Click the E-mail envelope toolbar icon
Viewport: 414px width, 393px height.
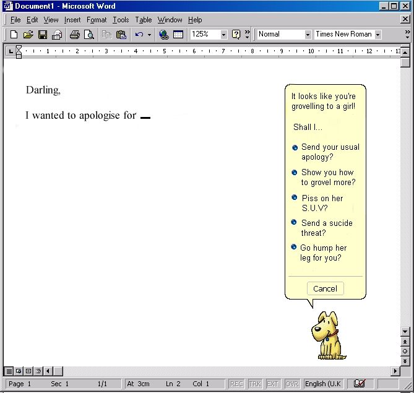tap(57, 35)
